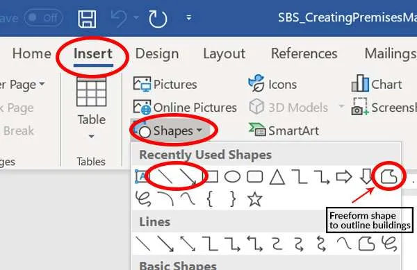Select Curved Connector in Lines section
The image size is (417, 270).
277,244
